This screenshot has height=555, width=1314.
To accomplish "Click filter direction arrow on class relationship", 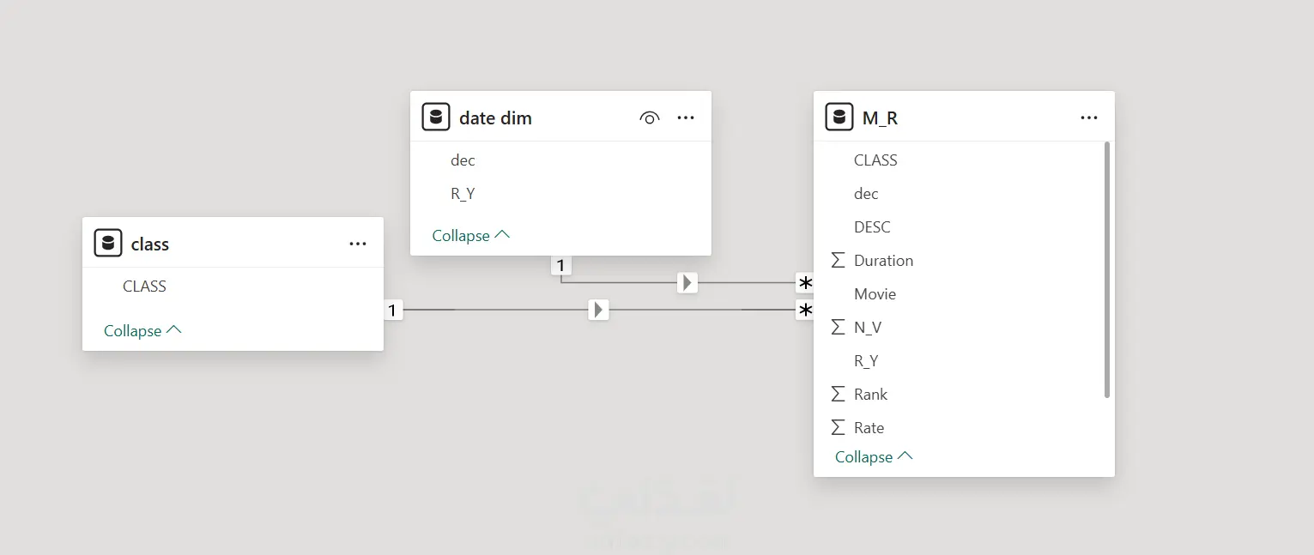I will [x=599, y=310].
